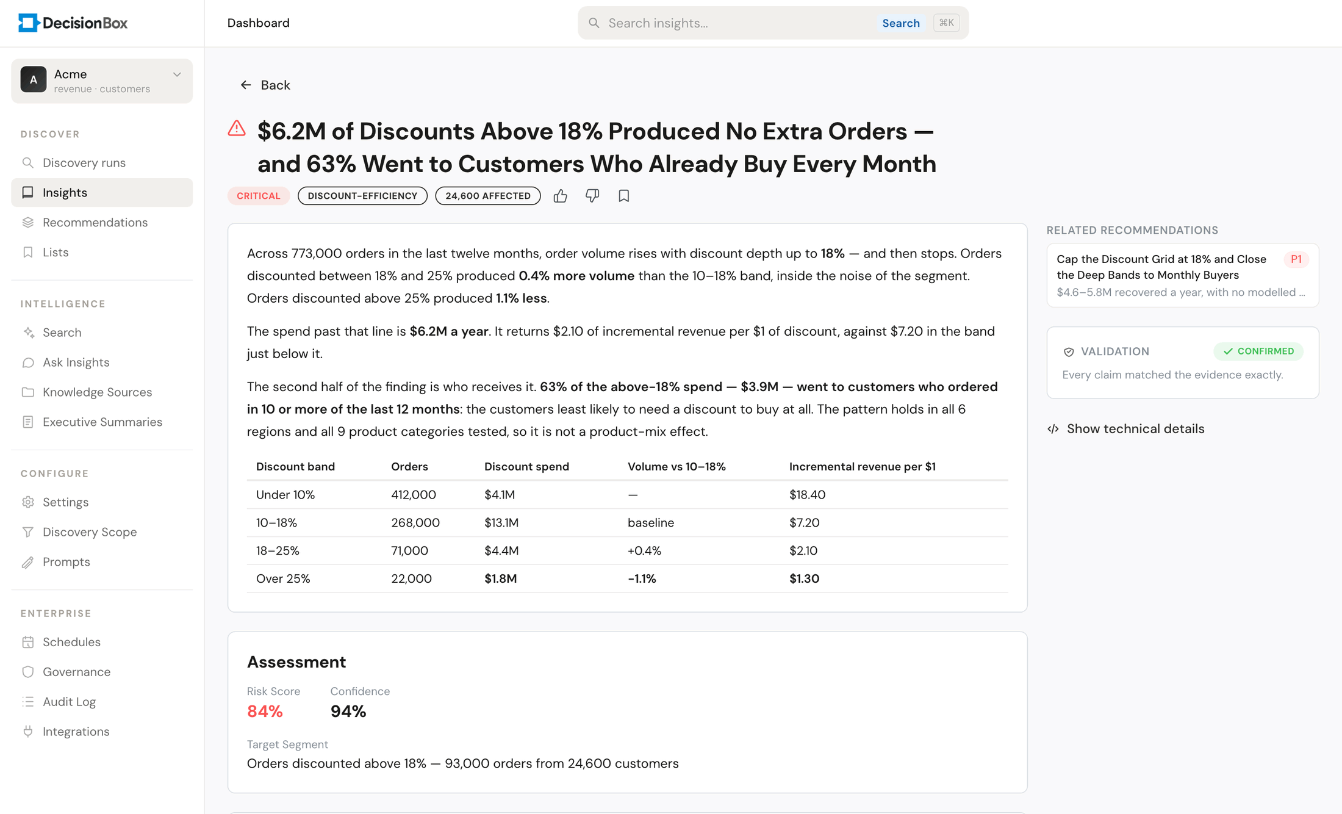Click the Target Segment description text

pyautogui.click(x=462, y=764)
